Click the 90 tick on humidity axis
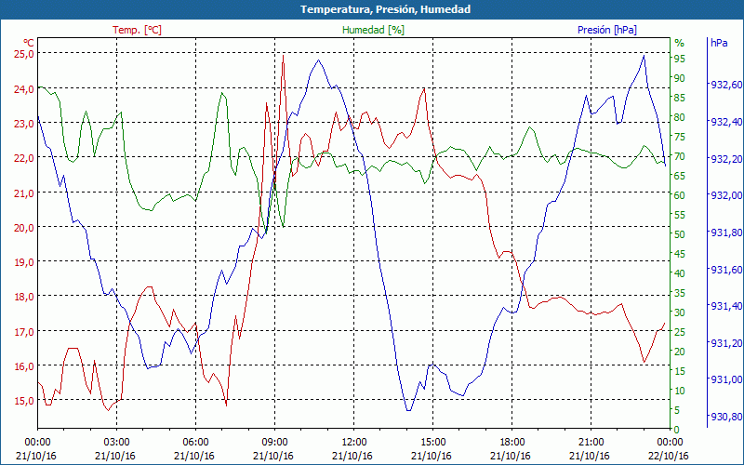 680,78
